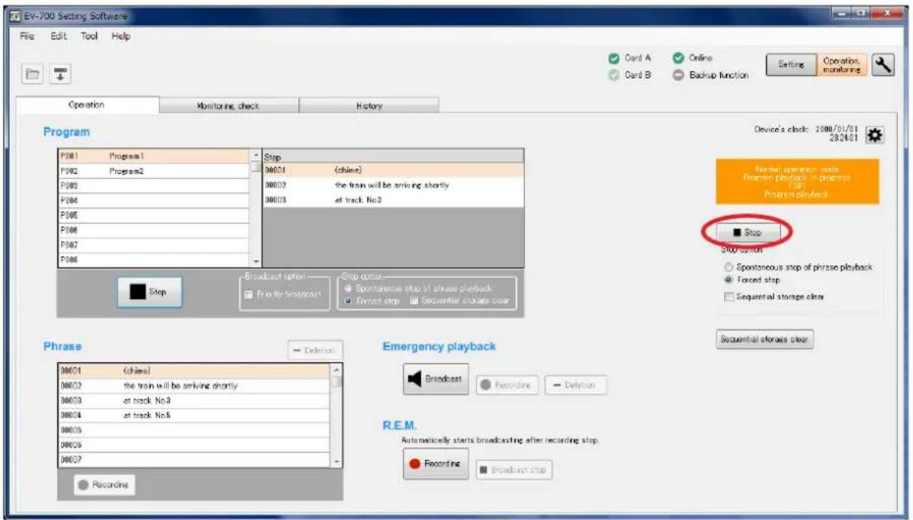Click the Phrase Recording button
Image resolution: width=913 pixels, height=520 pixels.
tap(104, 484)
